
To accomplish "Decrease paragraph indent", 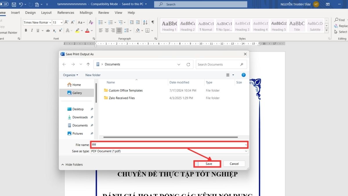I will point(132,22).
